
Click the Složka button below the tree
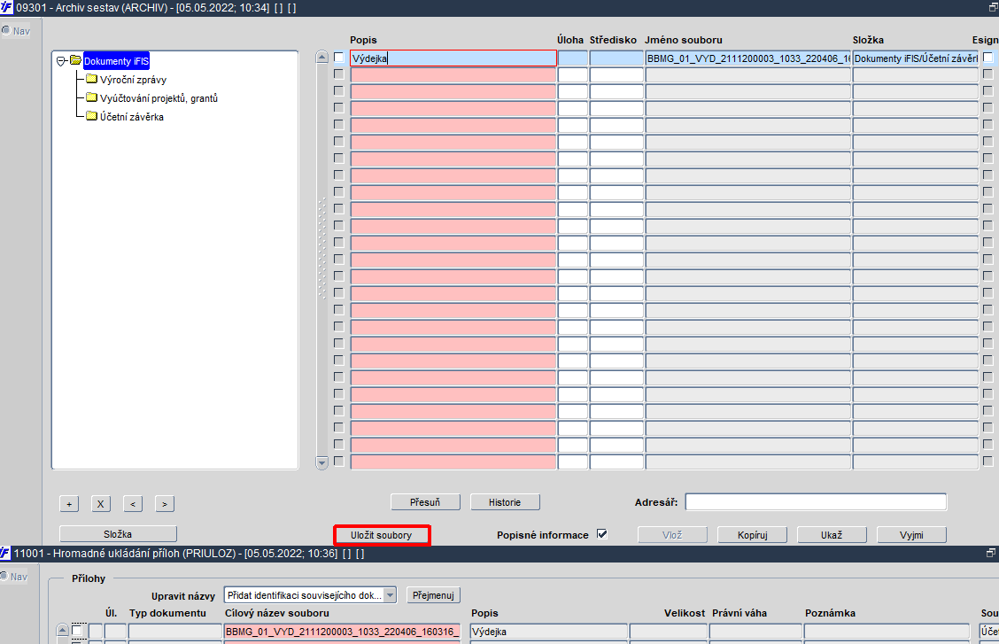pos(118,534)
